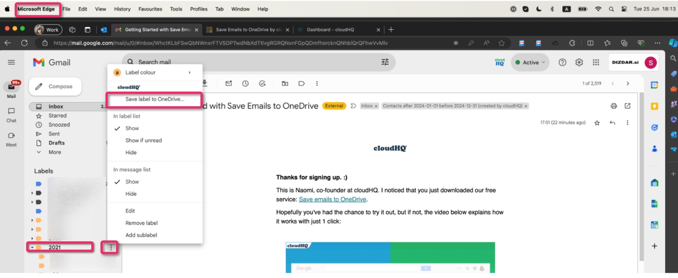Open the toolbar More options dots
Image resolution: width=678 pixels, height=278 pixels.
coord(317,83)
